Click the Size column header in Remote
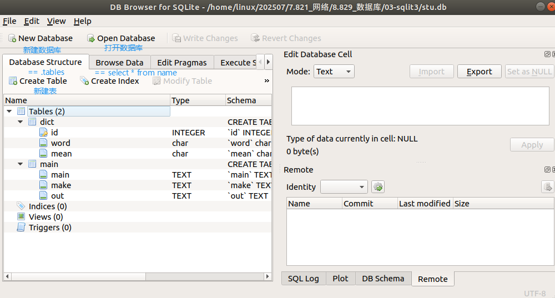This screenshot has width=555, height=298. pyautogui.click(x=503, y=204)
